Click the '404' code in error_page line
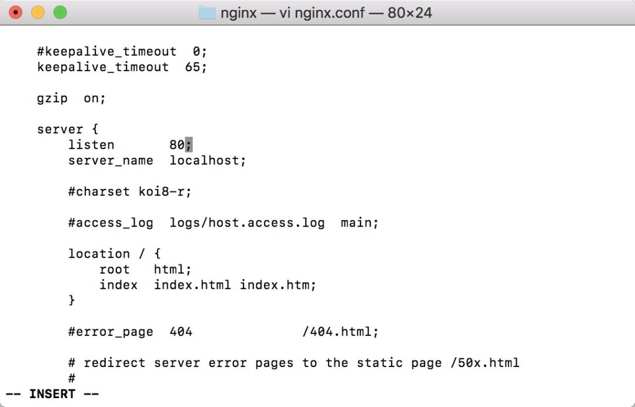The height and width of the screenshot is (407, 635). pyautogui.click(x=181, y=332)
